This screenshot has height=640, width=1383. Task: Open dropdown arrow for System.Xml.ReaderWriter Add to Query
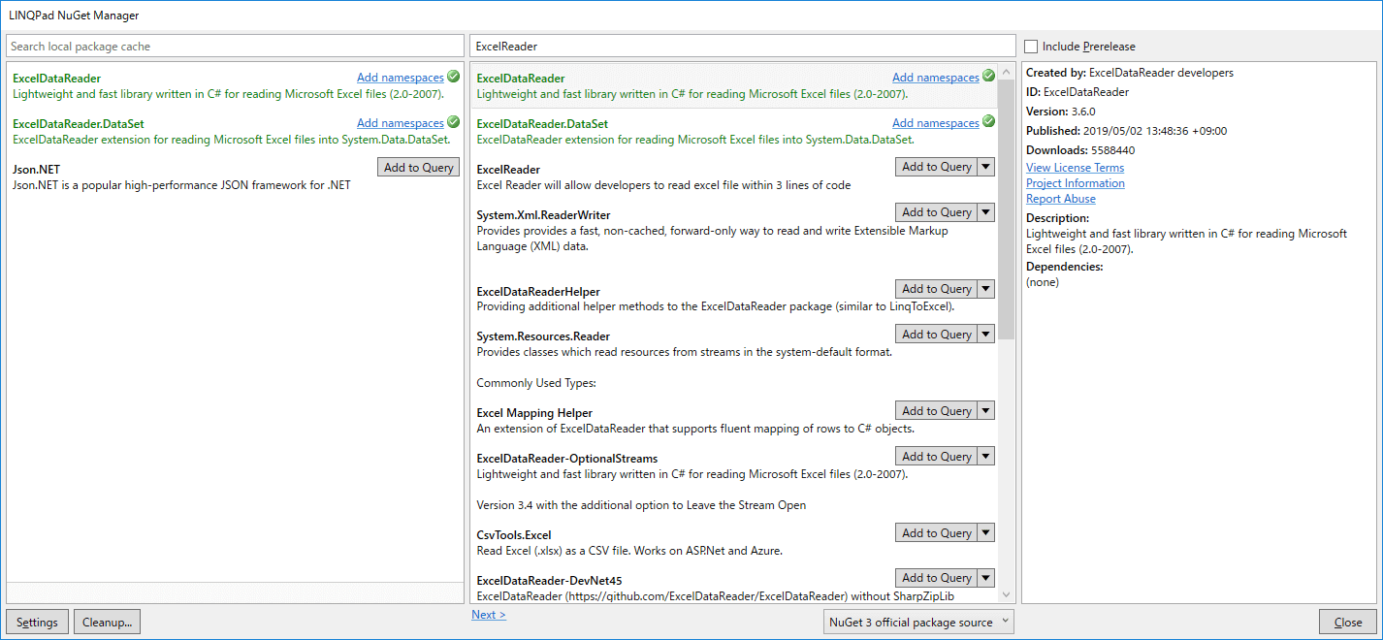click(986, 212)
